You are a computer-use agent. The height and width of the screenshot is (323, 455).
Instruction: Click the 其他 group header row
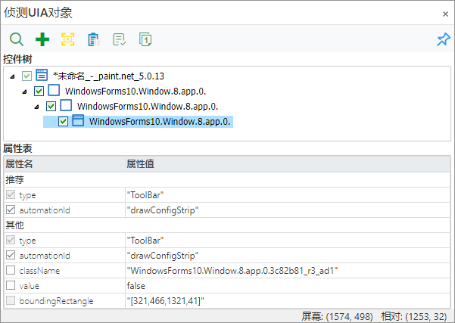[227, 225]
